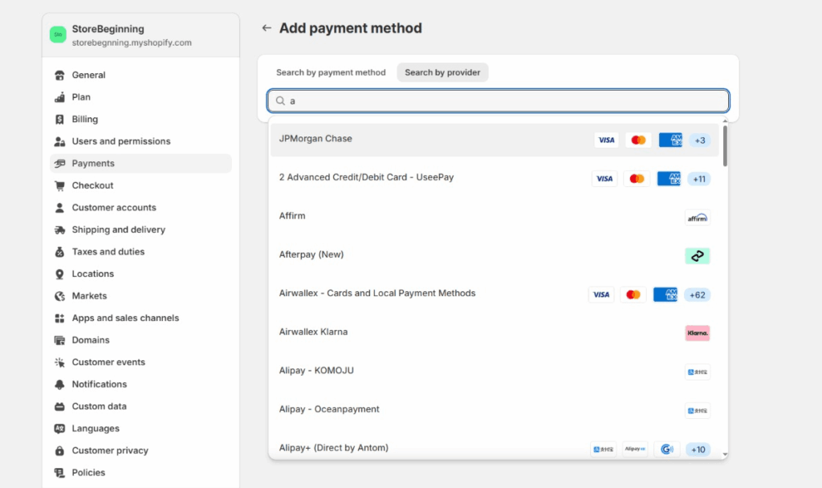Go to Shipping and delivery settings
The height and width of the screenshot is (488, 822).
pos(118,230)
